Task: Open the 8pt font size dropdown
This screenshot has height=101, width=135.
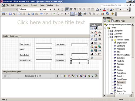Action: click(50, 9)
